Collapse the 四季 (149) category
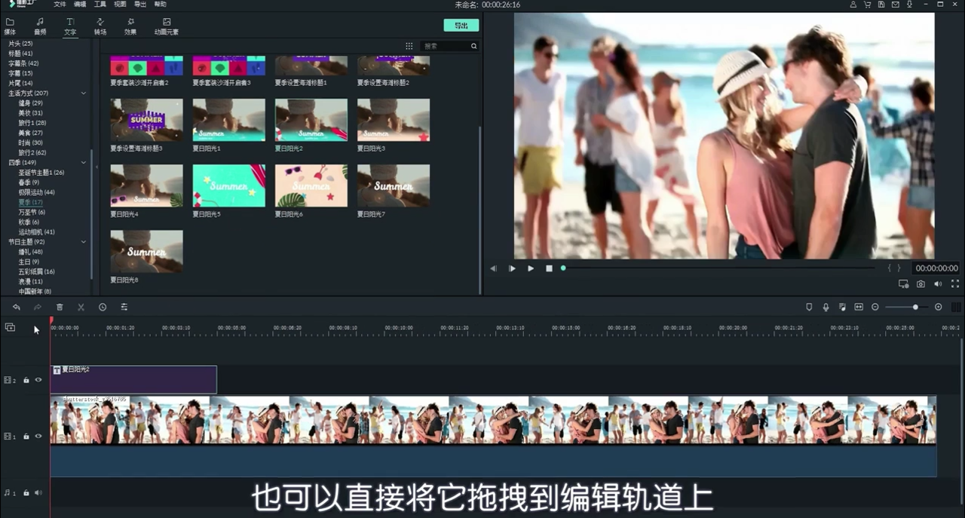This screenshot has width=965, height=518. (x=83, y=162)
